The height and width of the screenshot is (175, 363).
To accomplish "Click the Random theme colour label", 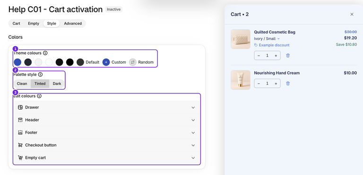I will click(146, 62).
